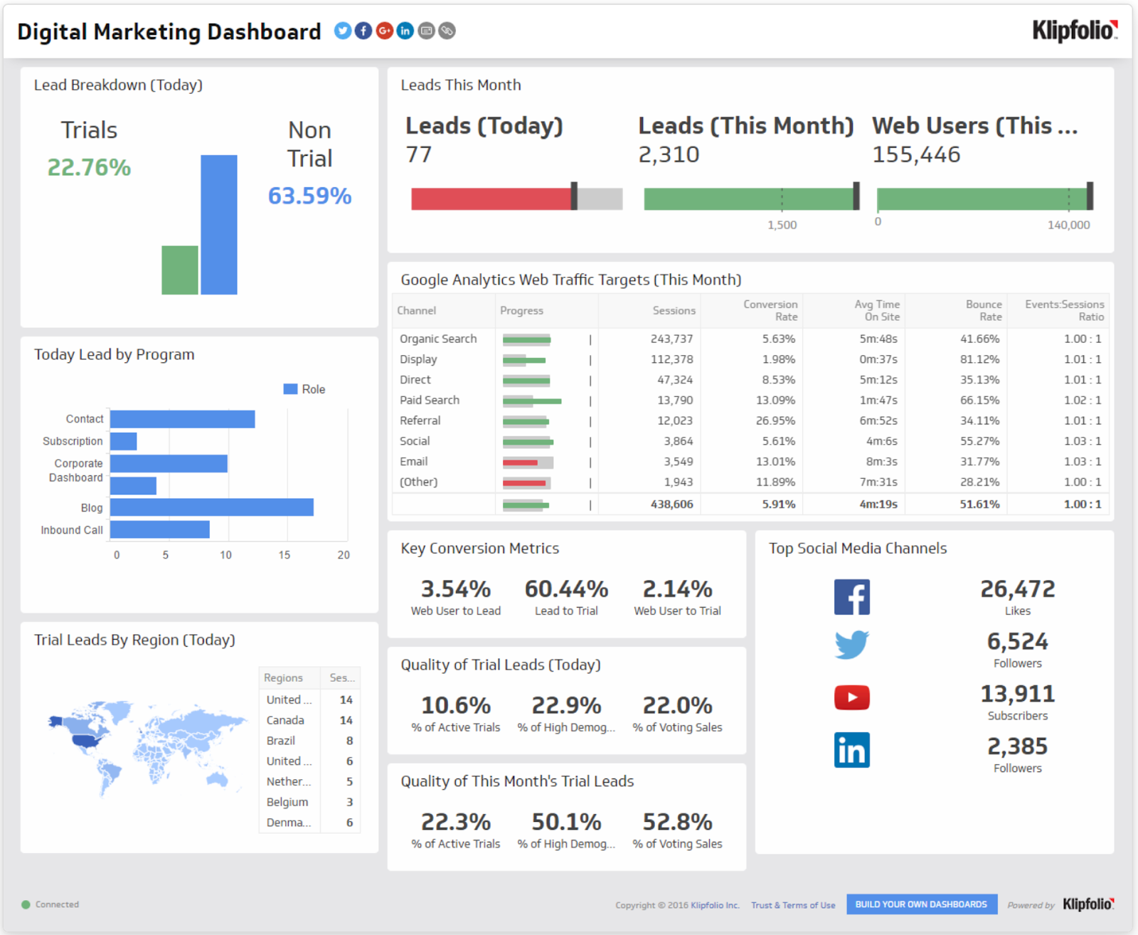Share dashboard via Google+
The width and height of the screenshot is (1138, 935).
383,31
